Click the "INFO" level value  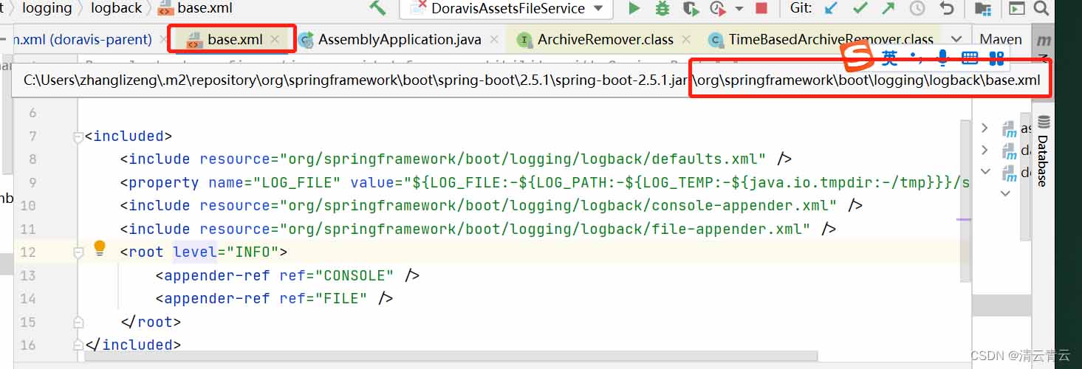pyautogui.click(x=252, y=252)
